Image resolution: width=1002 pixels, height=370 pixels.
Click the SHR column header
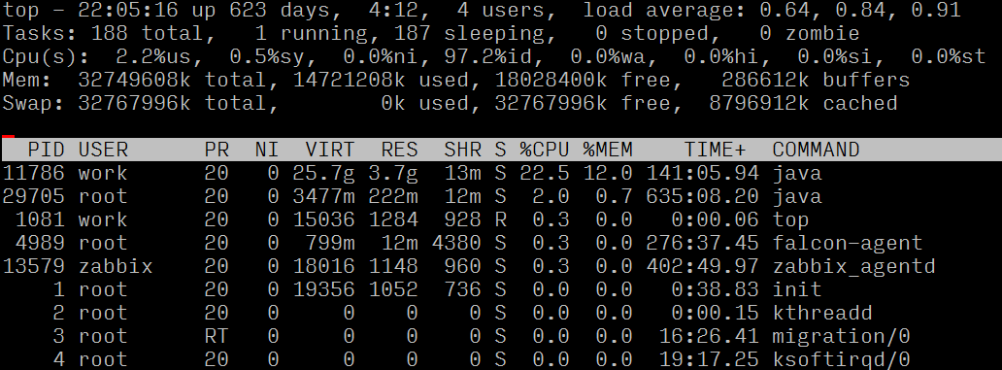[x=463, y=151]
